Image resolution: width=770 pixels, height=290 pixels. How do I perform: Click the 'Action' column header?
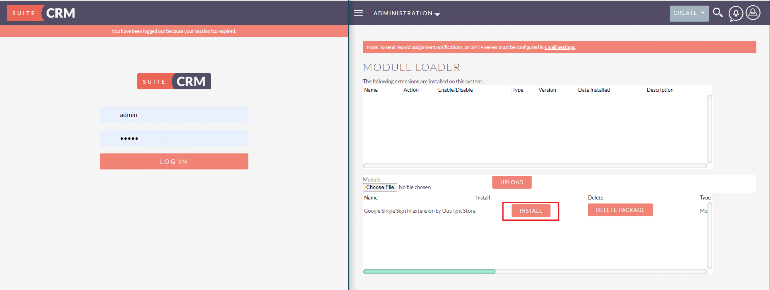pyautogui.click(x=411, y=90)
